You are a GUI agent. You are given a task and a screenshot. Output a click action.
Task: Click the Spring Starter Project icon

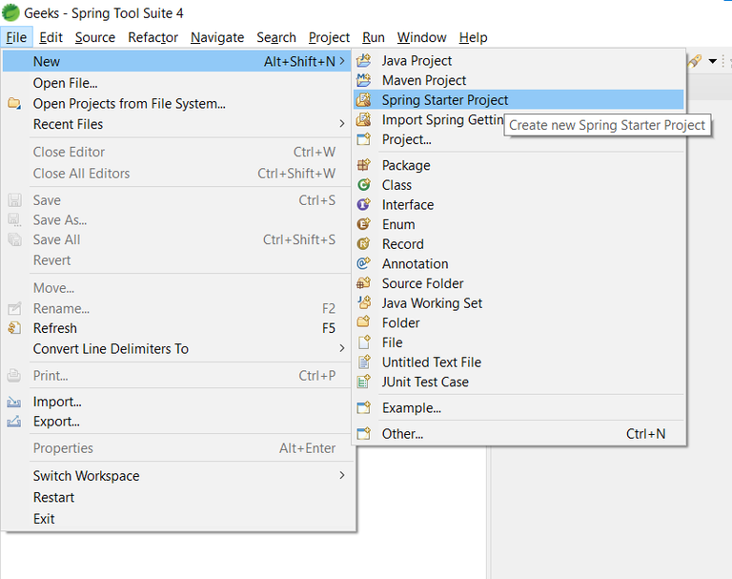click(363, 100)
